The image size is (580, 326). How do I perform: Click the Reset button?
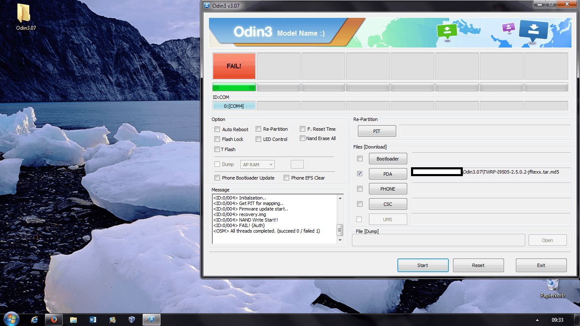(478, 265)
